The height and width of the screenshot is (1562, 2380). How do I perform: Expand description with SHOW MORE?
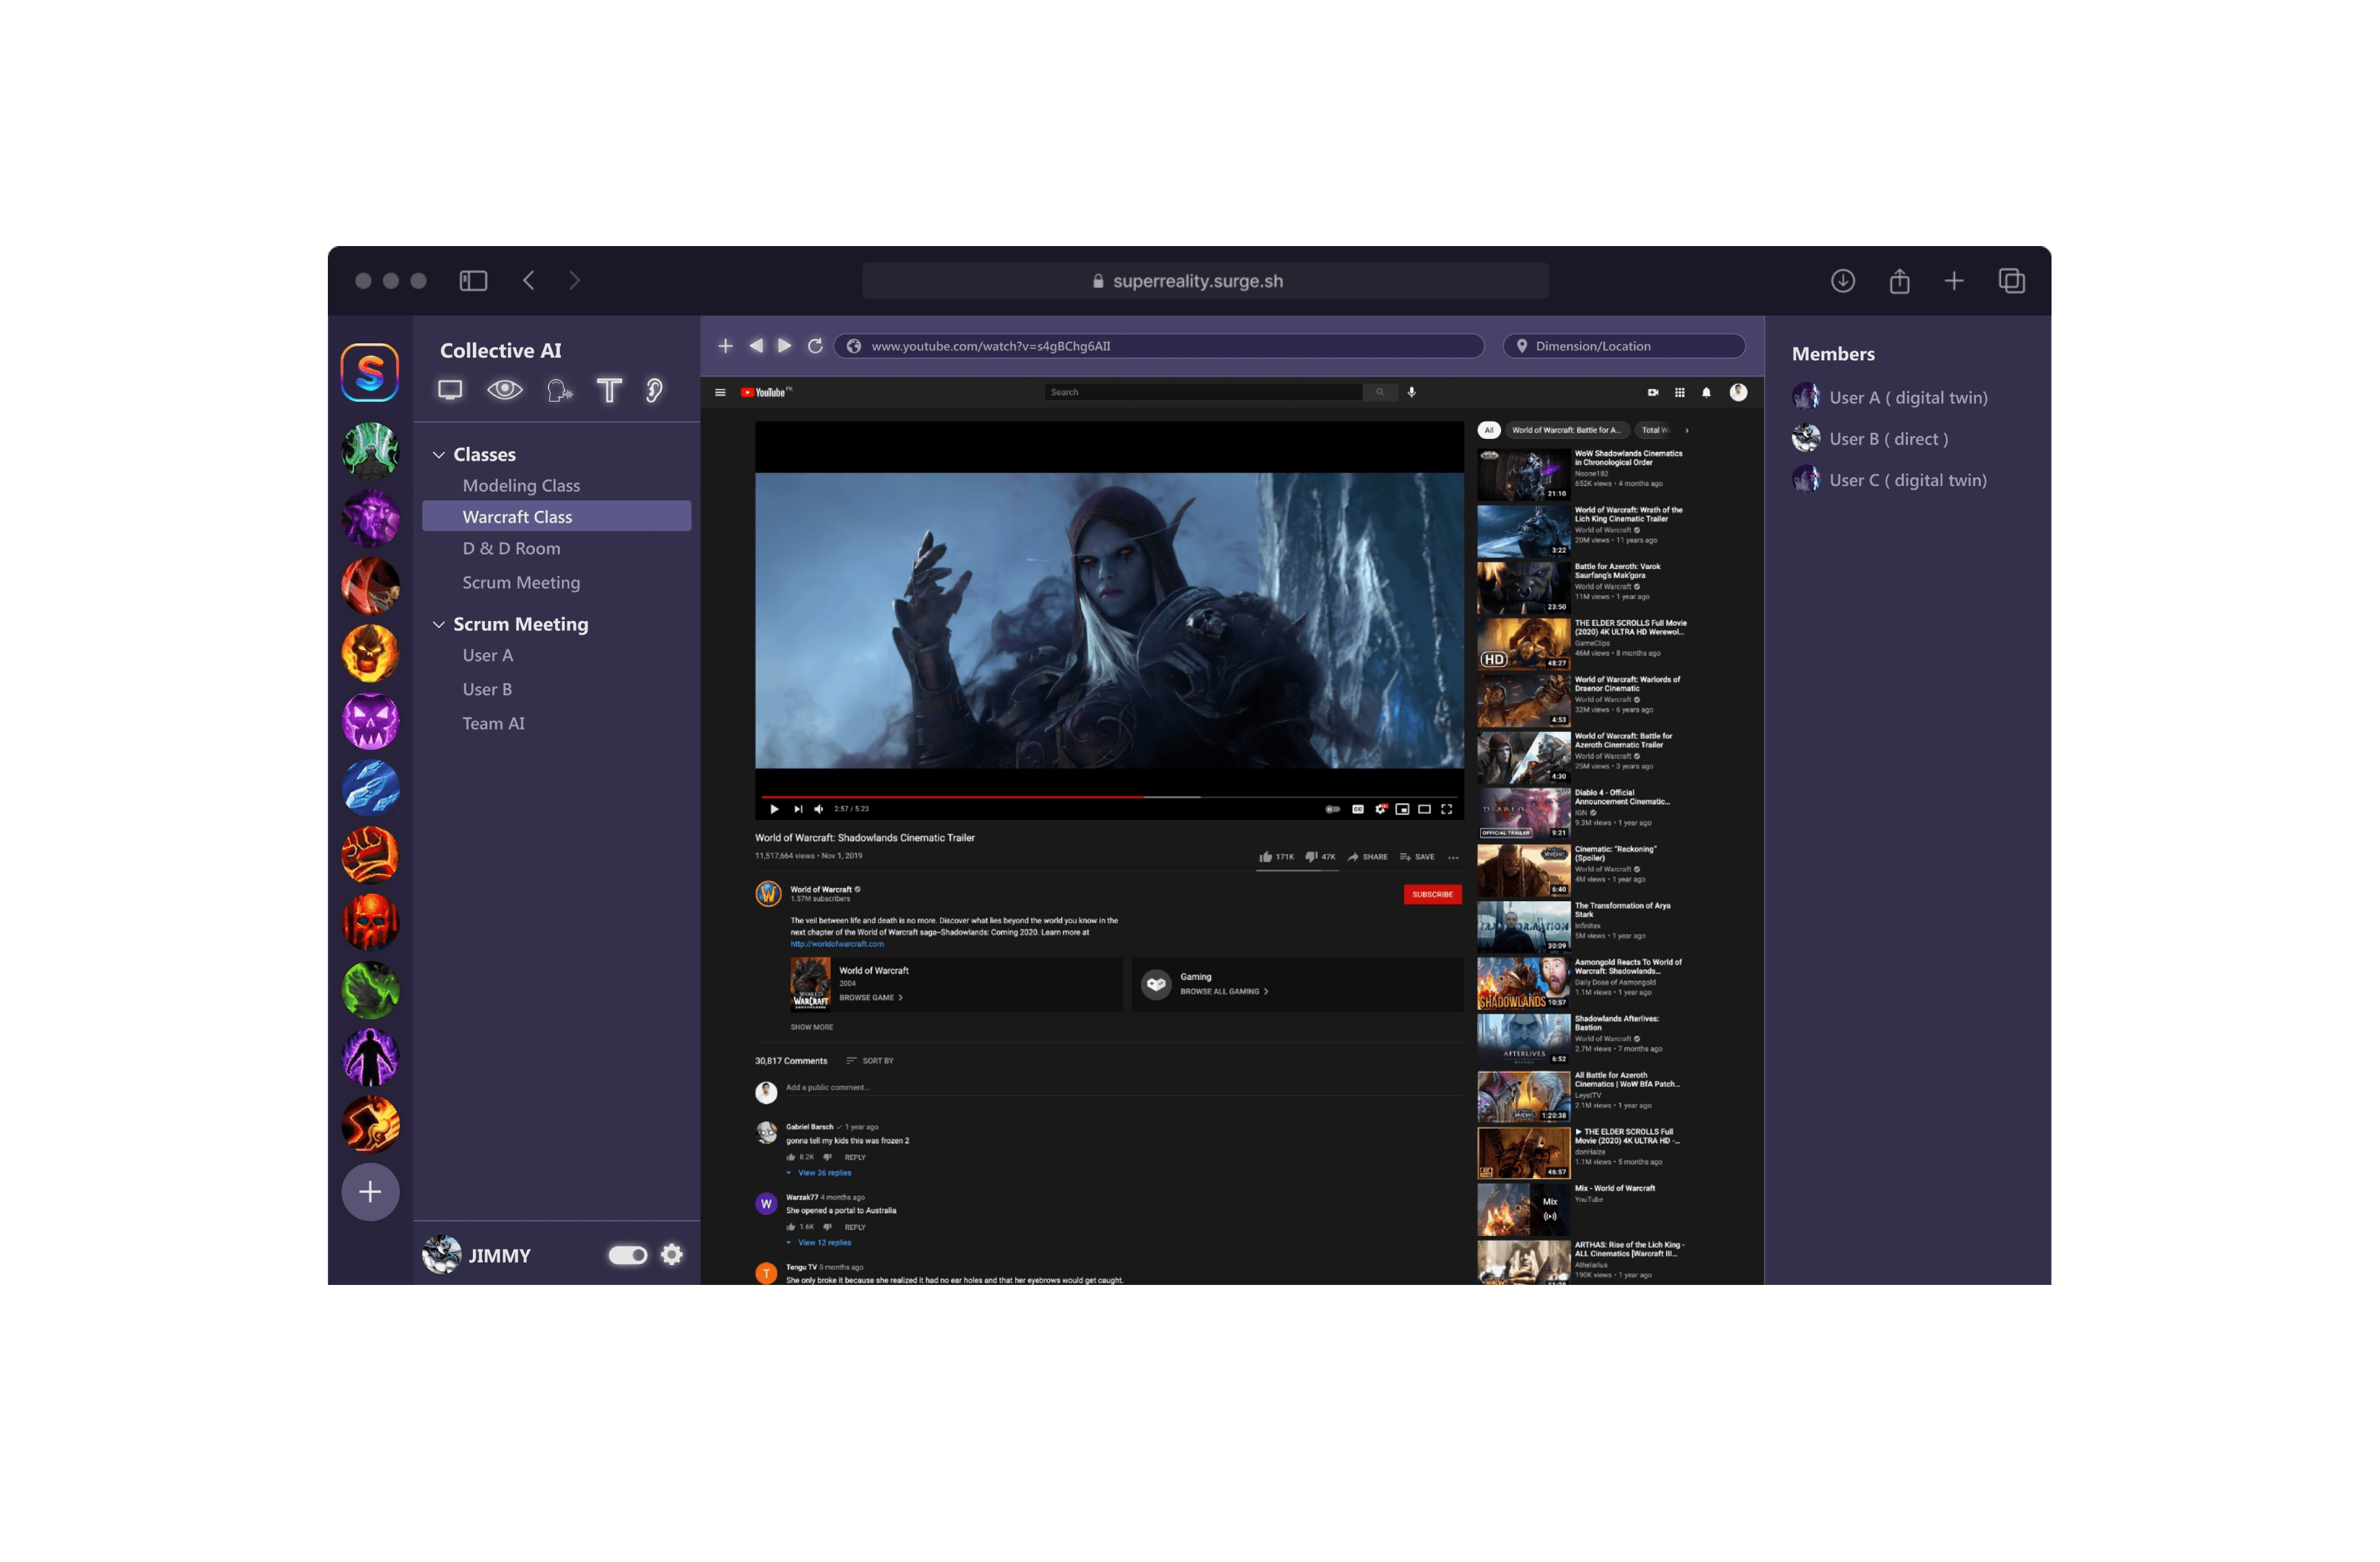812,1028
